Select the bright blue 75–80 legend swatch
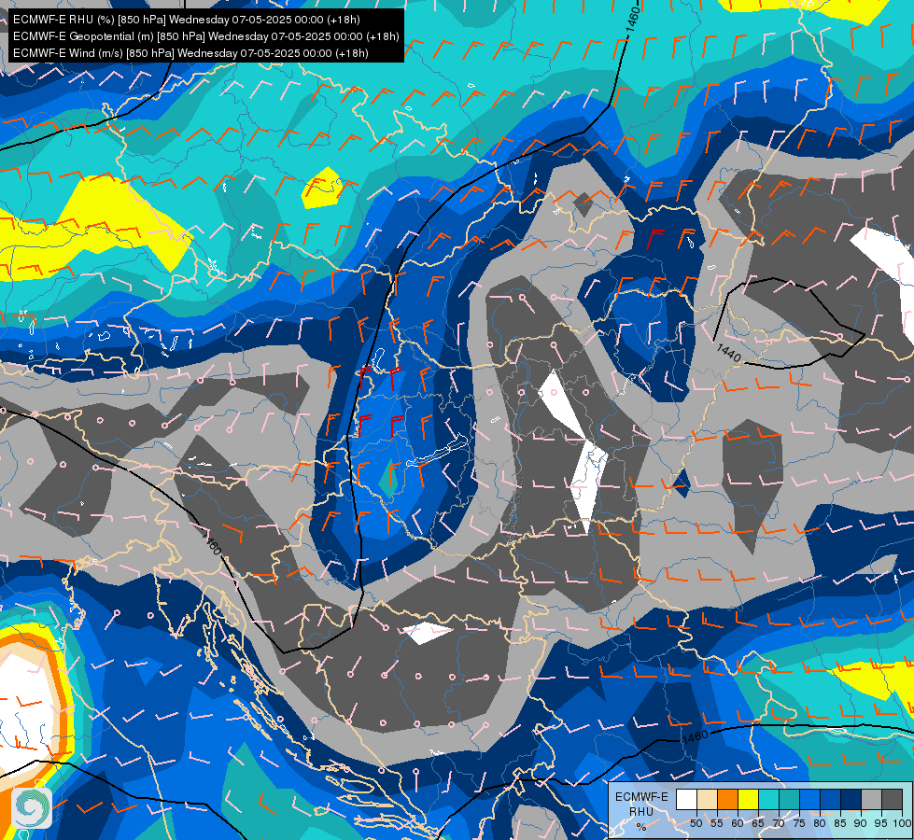This screenshot has height=840, width=914. point(810,799)
